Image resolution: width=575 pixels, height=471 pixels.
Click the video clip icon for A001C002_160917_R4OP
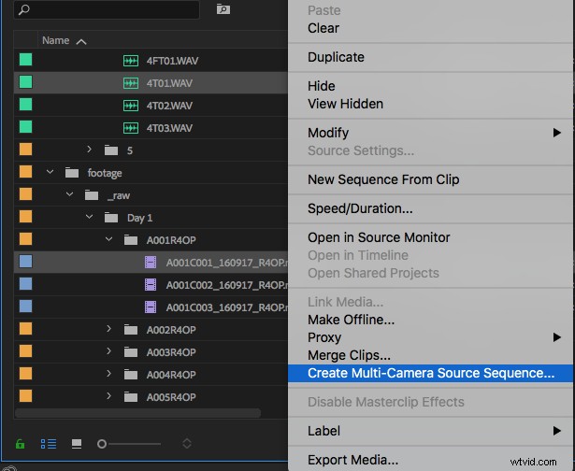[151, 285]
